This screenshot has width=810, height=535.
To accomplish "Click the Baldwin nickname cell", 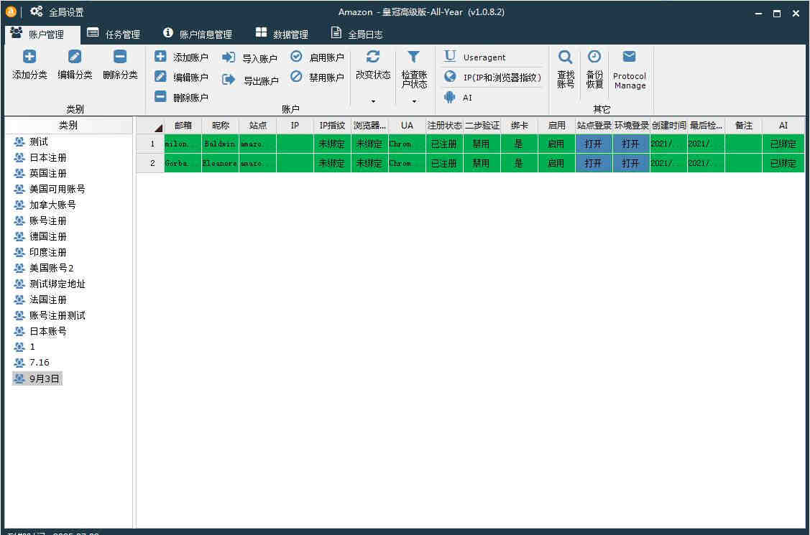I will tap(220, 144).
